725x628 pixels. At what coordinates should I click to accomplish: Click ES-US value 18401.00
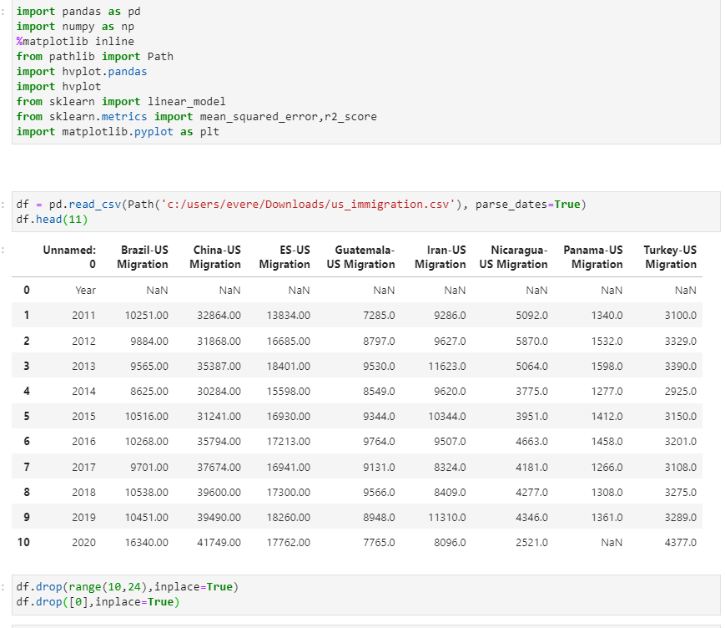click(289, 366)
